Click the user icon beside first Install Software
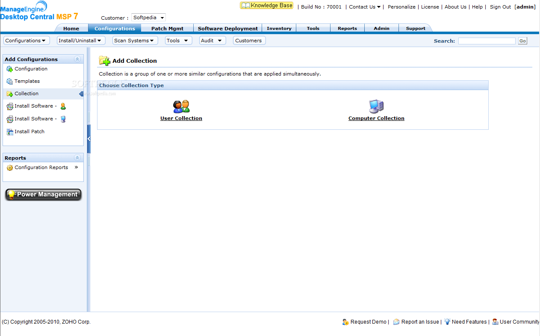Screen dimensions: 540x336 63,106
